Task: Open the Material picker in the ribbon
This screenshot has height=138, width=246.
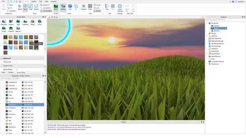Action: click(x=84, y=8)
